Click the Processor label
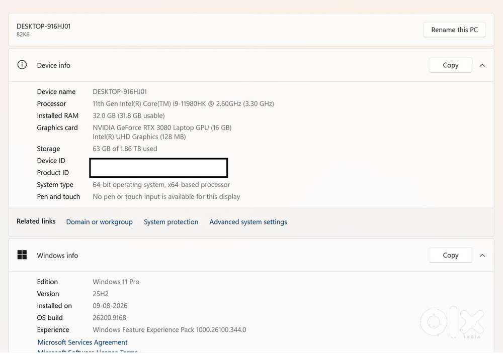Viewport: 503px width, 361px height. (51, 104)
